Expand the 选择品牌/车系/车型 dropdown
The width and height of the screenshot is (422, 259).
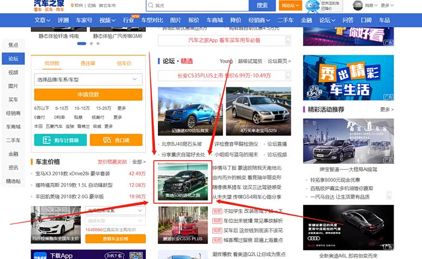[x=88, y=80]
